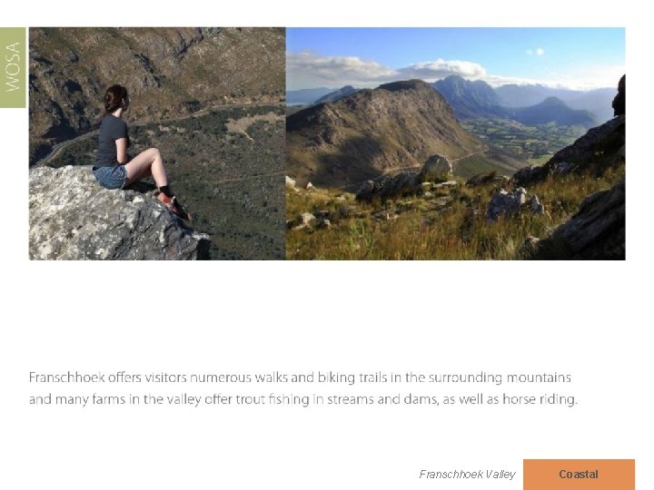Click the word Franschhoek starting the paragraph
Viewport: 654px width, 490px height.
point(66,377)
